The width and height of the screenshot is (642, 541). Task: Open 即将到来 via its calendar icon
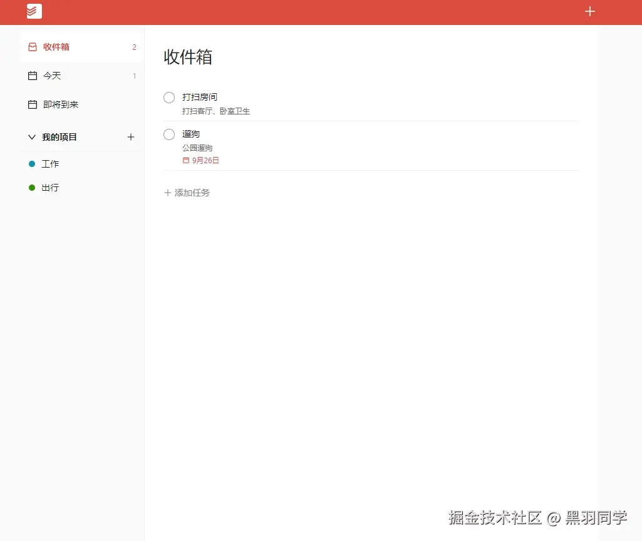[x=32, y=104]
